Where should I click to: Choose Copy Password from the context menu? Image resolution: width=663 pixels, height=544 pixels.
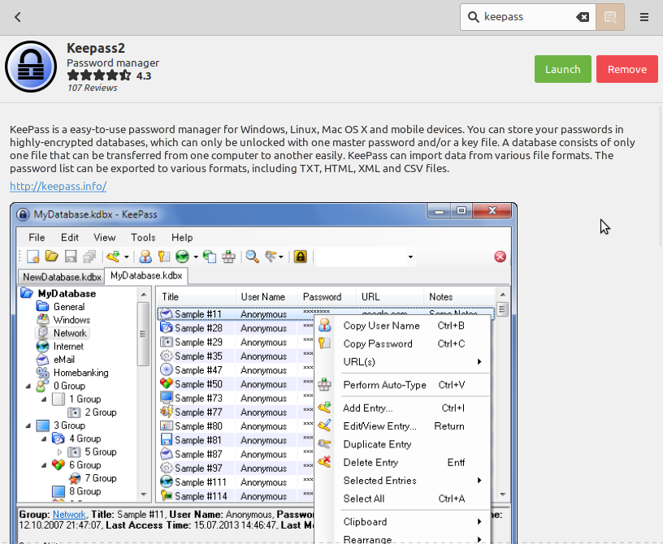coord(378,343)
